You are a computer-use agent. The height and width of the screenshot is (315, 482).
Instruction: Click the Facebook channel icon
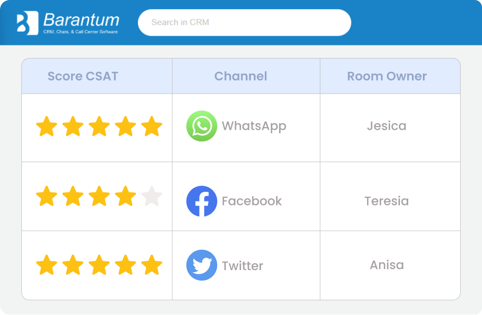[x=202, y=201]
